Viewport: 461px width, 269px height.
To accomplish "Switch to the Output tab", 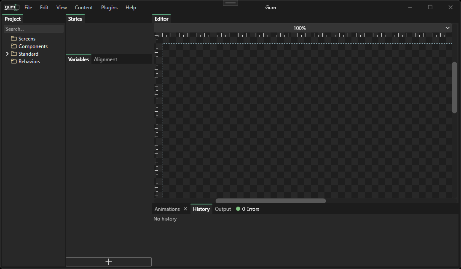I will [x=223, y=209].
